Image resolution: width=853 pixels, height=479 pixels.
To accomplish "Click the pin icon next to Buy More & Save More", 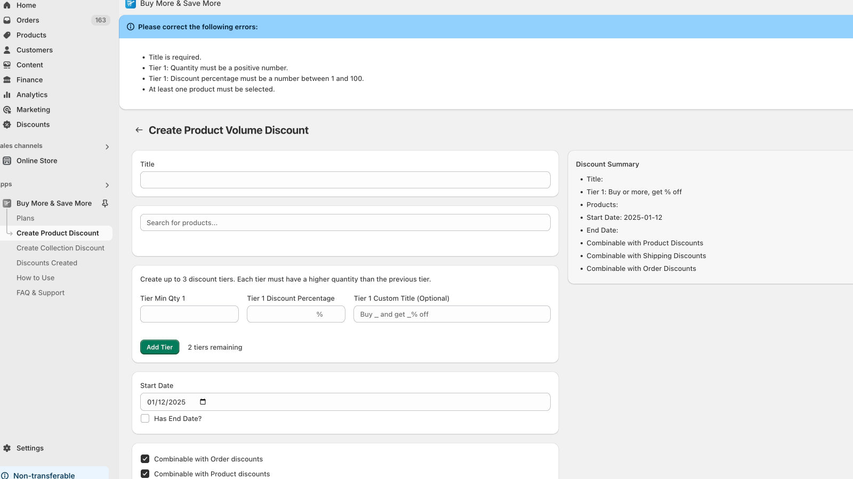I will click(105, 203).
